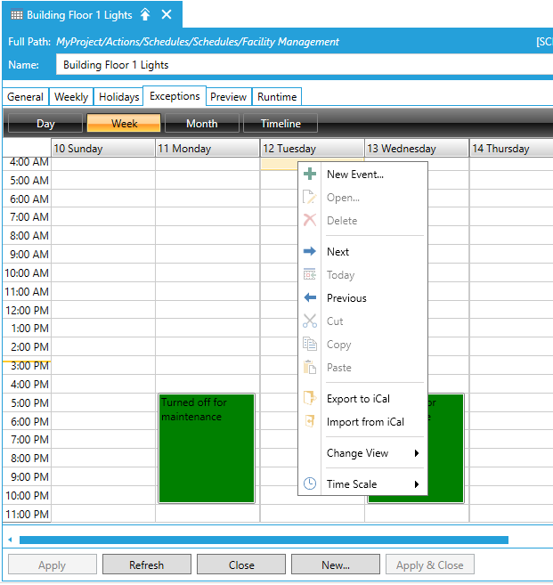
Task: Expand the Time Scale submenu arrow
Action: click(416, 484)
